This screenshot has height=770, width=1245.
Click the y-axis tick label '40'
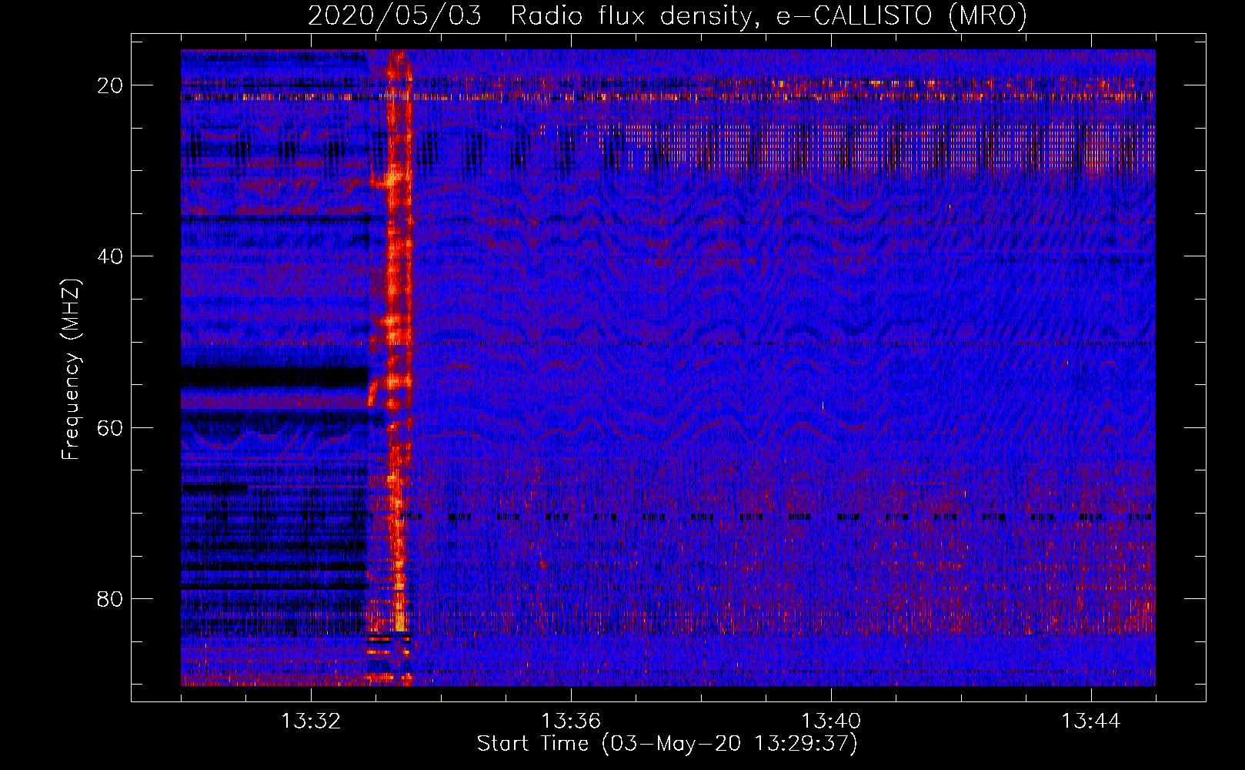110,256
